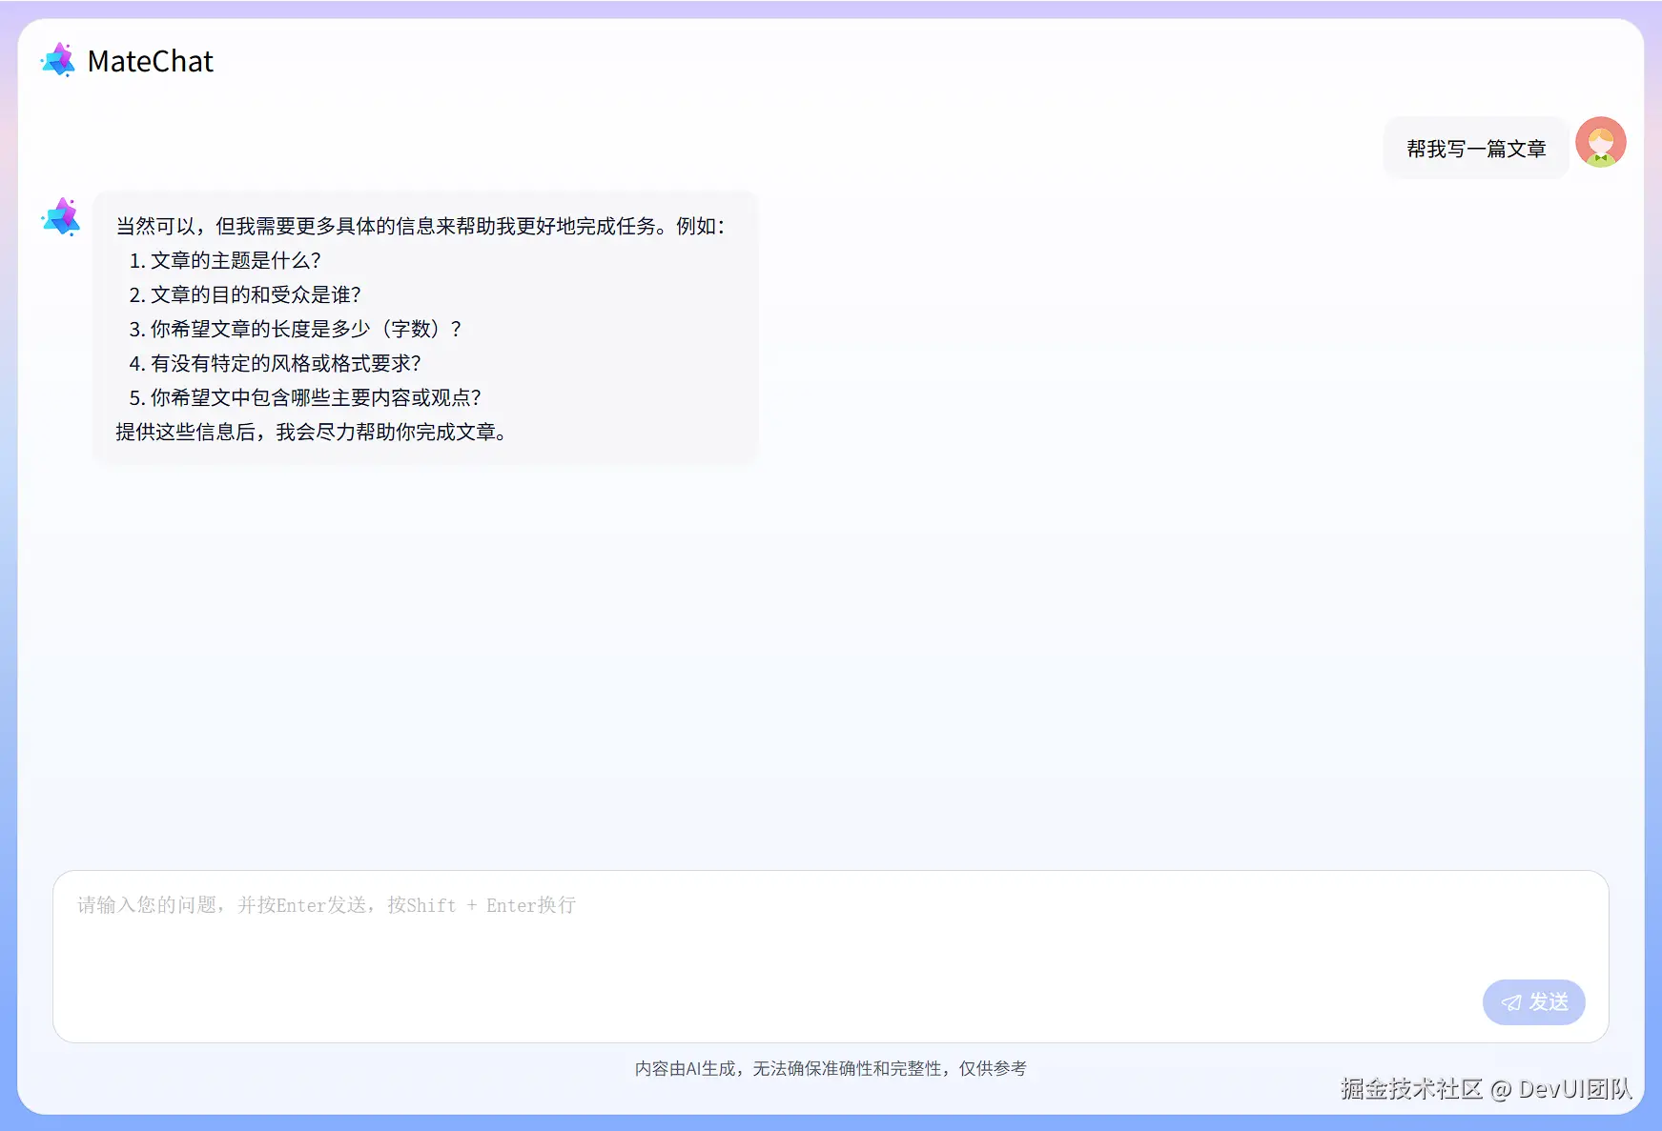The image size is (1662, 1131).
Task: Click the assistant avatar beside the reply
Action: [61, 217]
